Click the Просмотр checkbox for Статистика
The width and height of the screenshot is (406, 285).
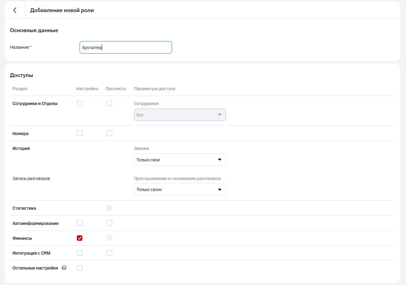[109, 208]
